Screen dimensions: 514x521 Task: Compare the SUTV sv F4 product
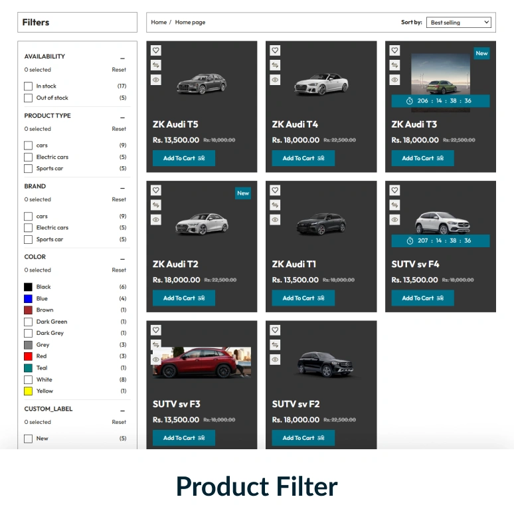point(394,205)
